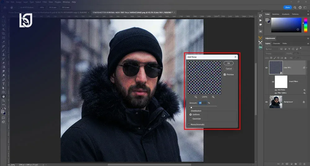
Task: Toggle the Preview checkbox in Add Noise
Action: click(224, 74)
